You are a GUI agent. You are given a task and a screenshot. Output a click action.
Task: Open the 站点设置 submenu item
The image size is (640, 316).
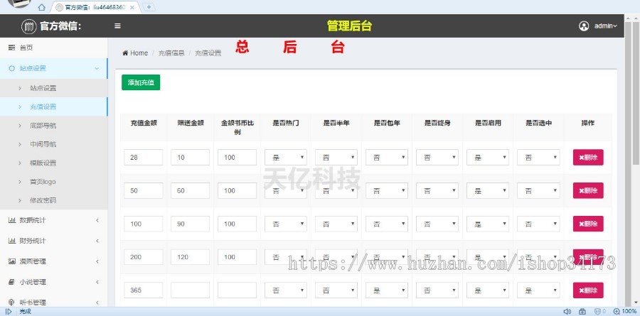(x=53, y=88)
